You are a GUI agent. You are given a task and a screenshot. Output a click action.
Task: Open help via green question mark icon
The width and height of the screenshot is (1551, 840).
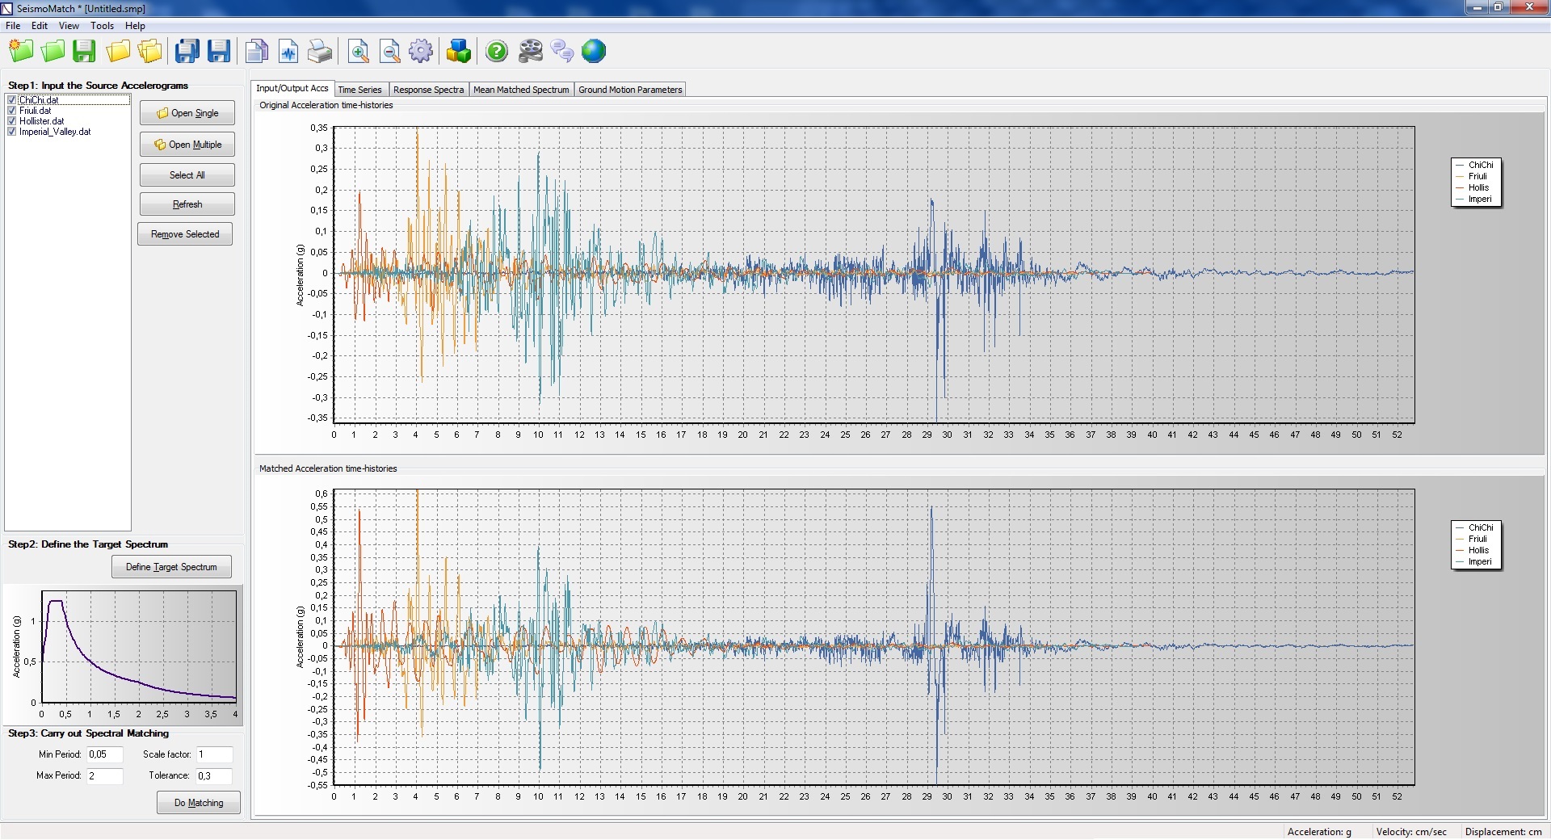497,52
